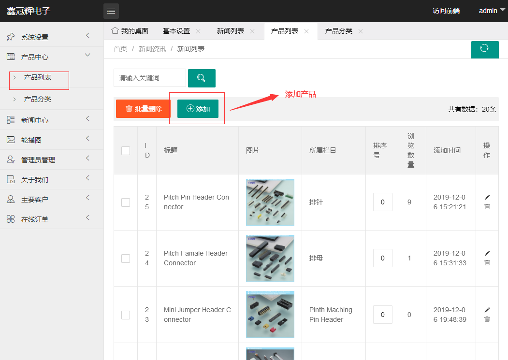Toggle the sidebar hamburger menu icon
Viewport: 508px width, 360px height.
point(111,11)
